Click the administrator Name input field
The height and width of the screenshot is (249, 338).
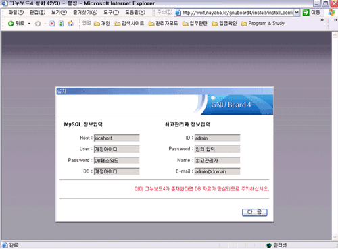(217, 160)
